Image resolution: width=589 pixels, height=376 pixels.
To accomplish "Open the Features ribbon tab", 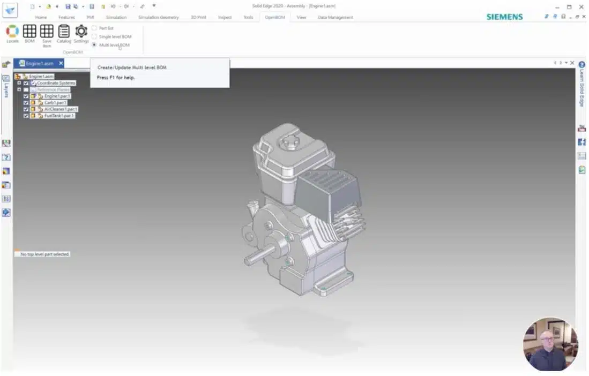I will tap(66, 17).
